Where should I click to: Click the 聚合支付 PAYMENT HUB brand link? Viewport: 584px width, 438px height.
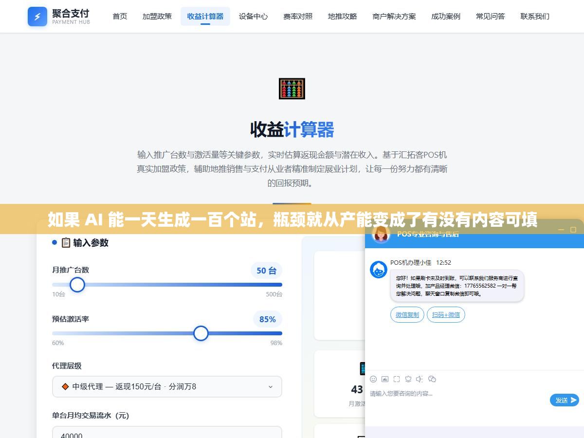59,17
